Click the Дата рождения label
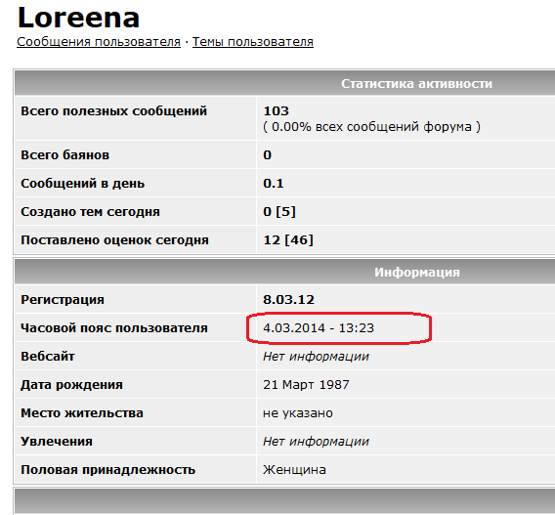 [71, 385]
